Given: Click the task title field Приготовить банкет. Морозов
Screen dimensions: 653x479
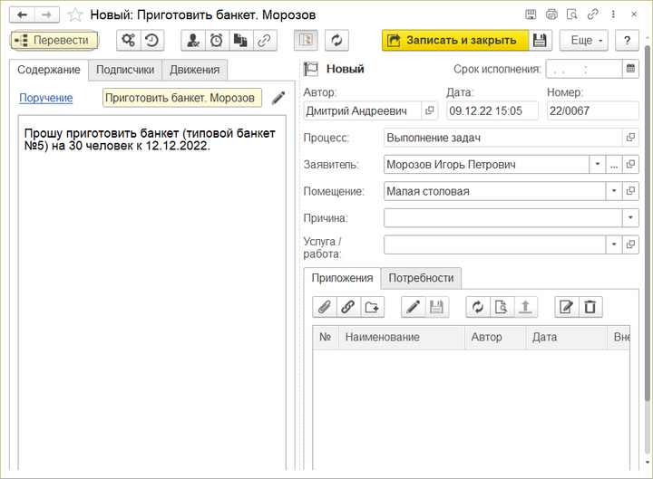Looking at the screenshot, I should coord(182,98).
